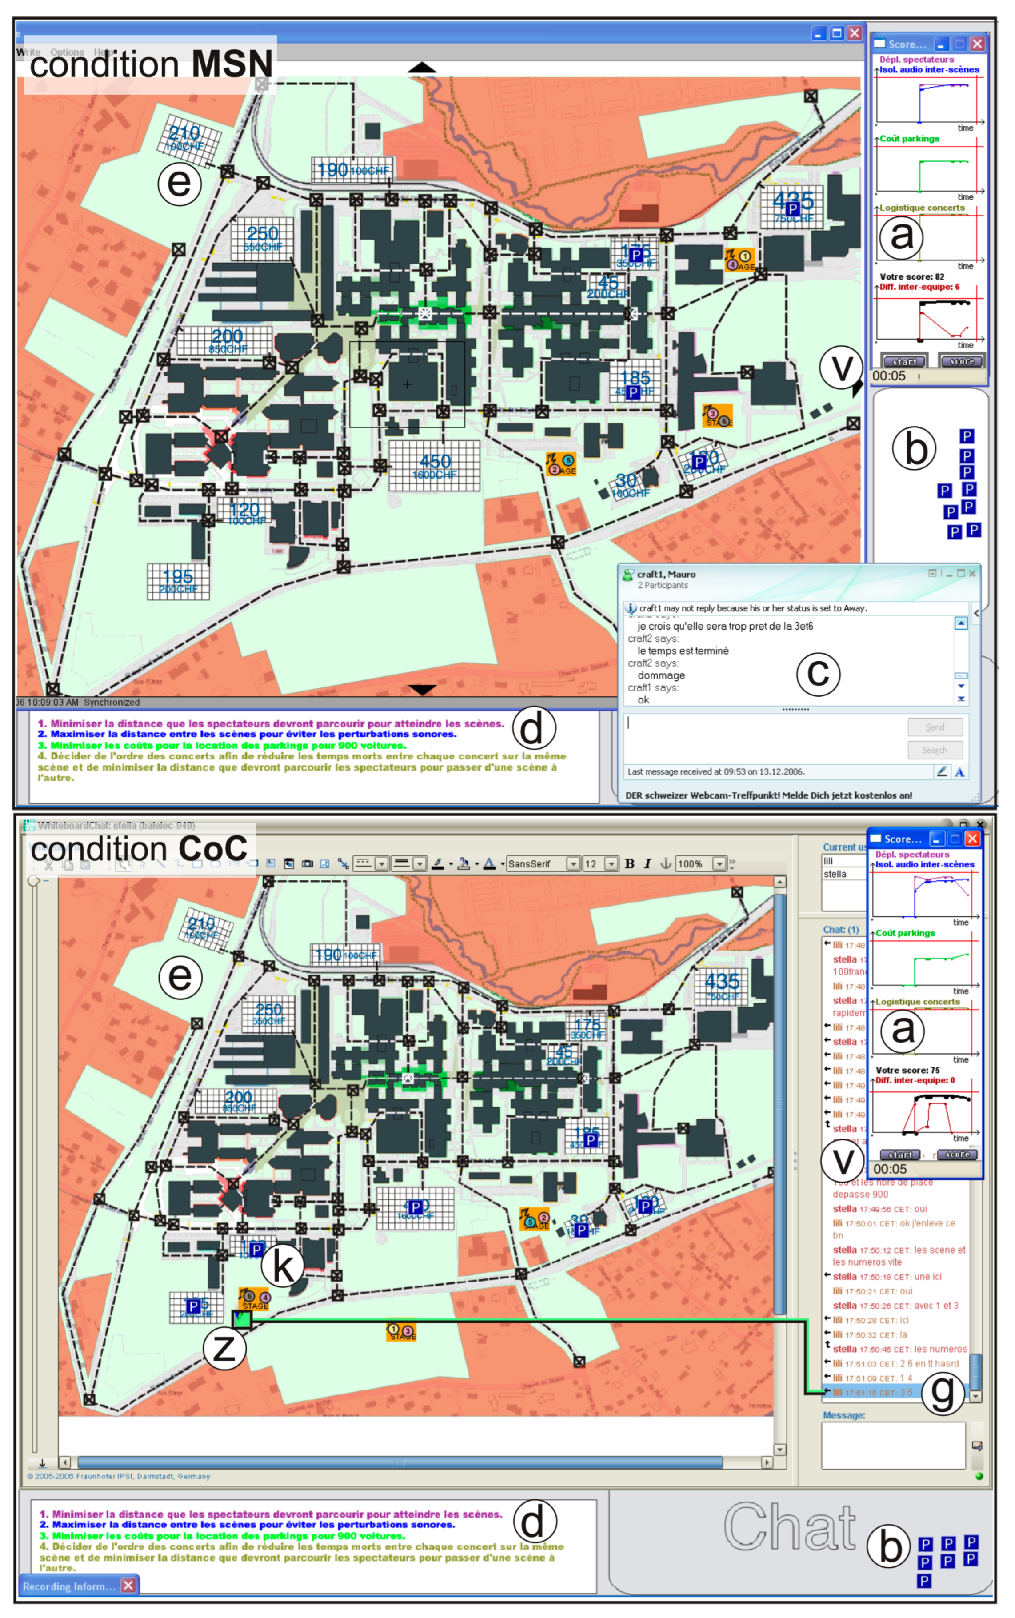Click the MSN show-menu icon near window controls
The image size is (1015, 1618).
click(x=932, y=573)
